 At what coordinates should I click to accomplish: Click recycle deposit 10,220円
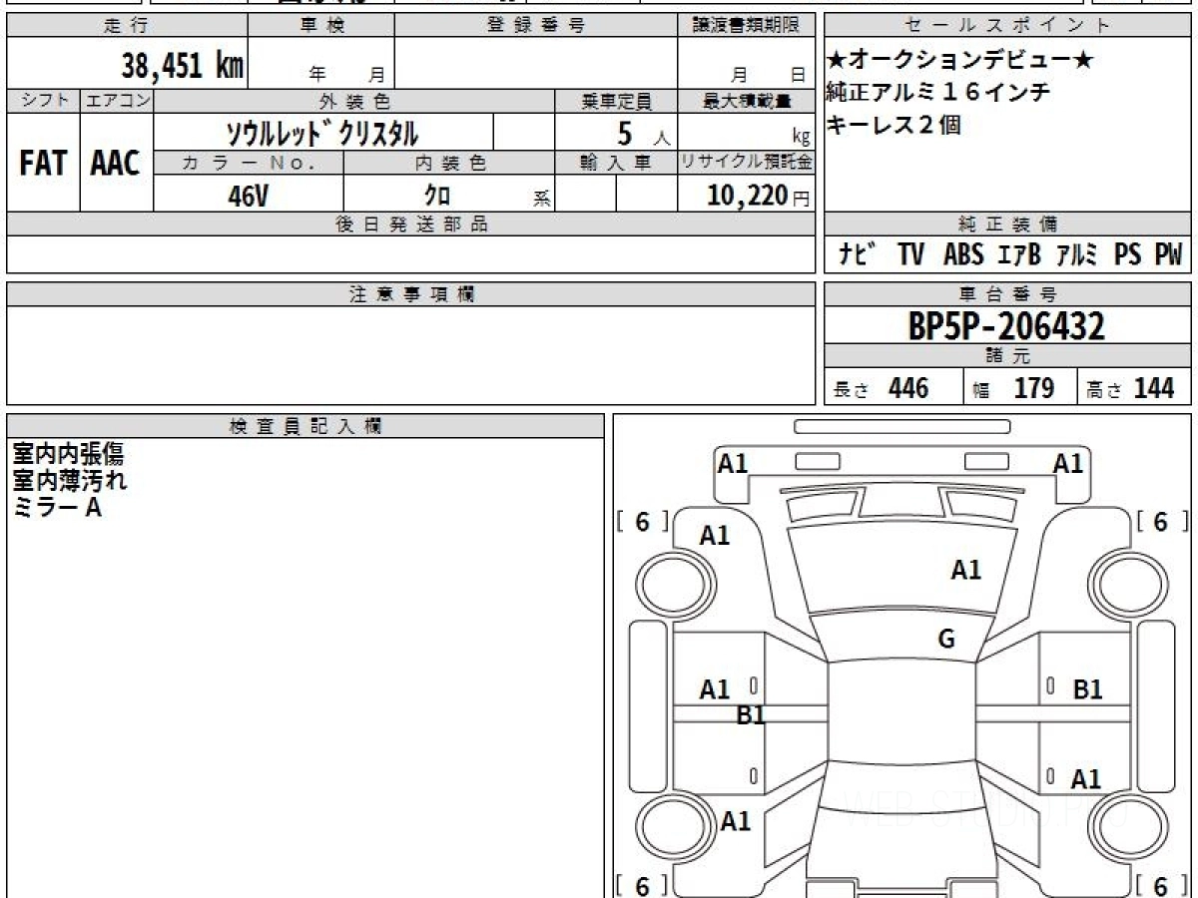click(x=759, y=196)
